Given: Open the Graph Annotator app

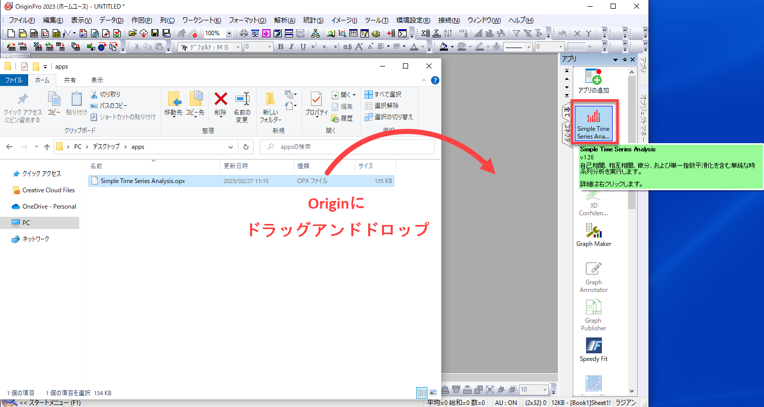Looking at the screenshot, I should pyautogui.click(x=593, y=277).
